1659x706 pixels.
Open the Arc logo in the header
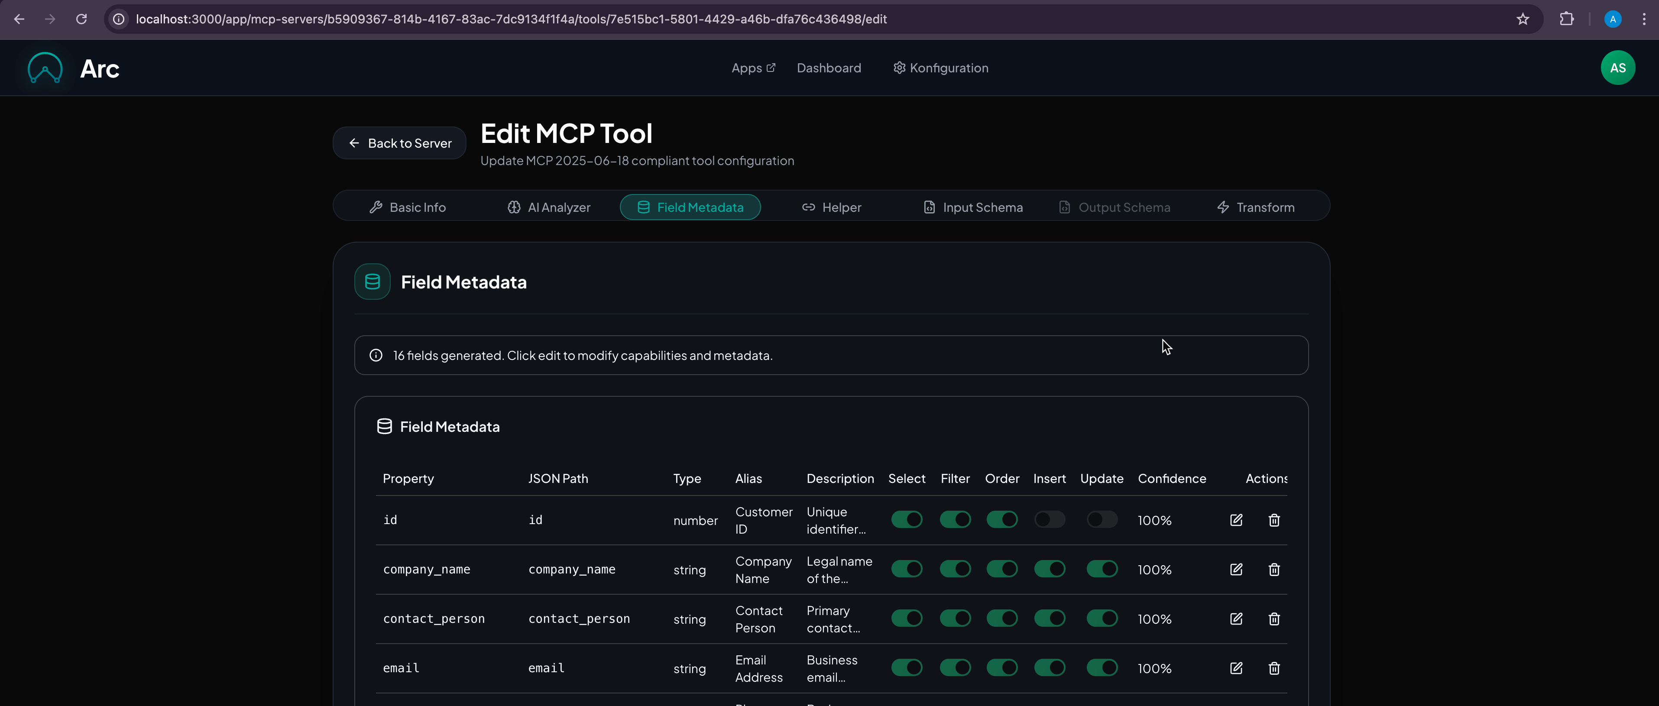(x=45, y=68)
